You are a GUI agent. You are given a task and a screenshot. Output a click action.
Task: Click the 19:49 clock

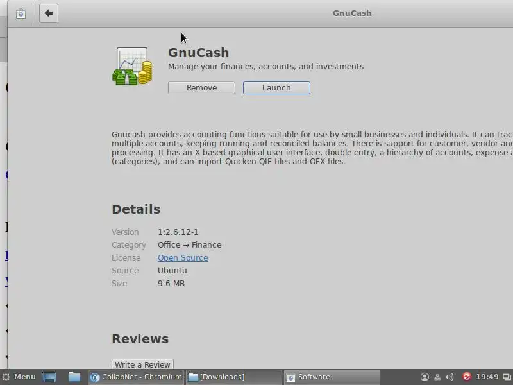click(x=487, y=377)
